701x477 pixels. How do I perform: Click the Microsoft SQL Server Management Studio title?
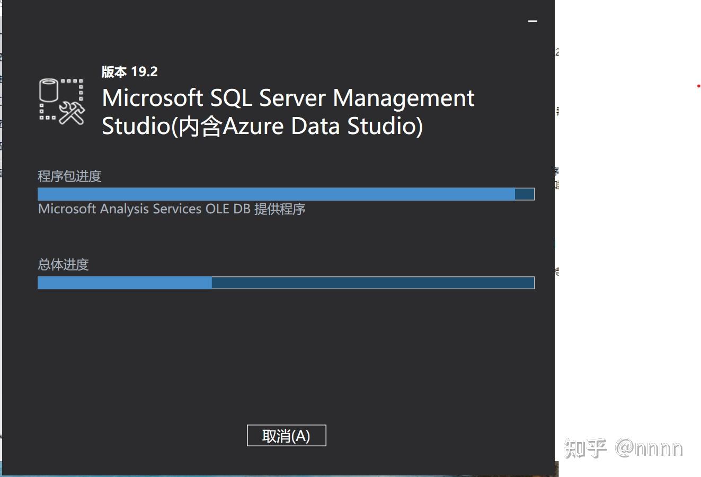(288, 97)
